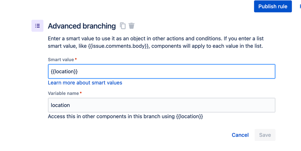
Task: Click the red asterisk beside Smart value
Action: pos(76,60)
